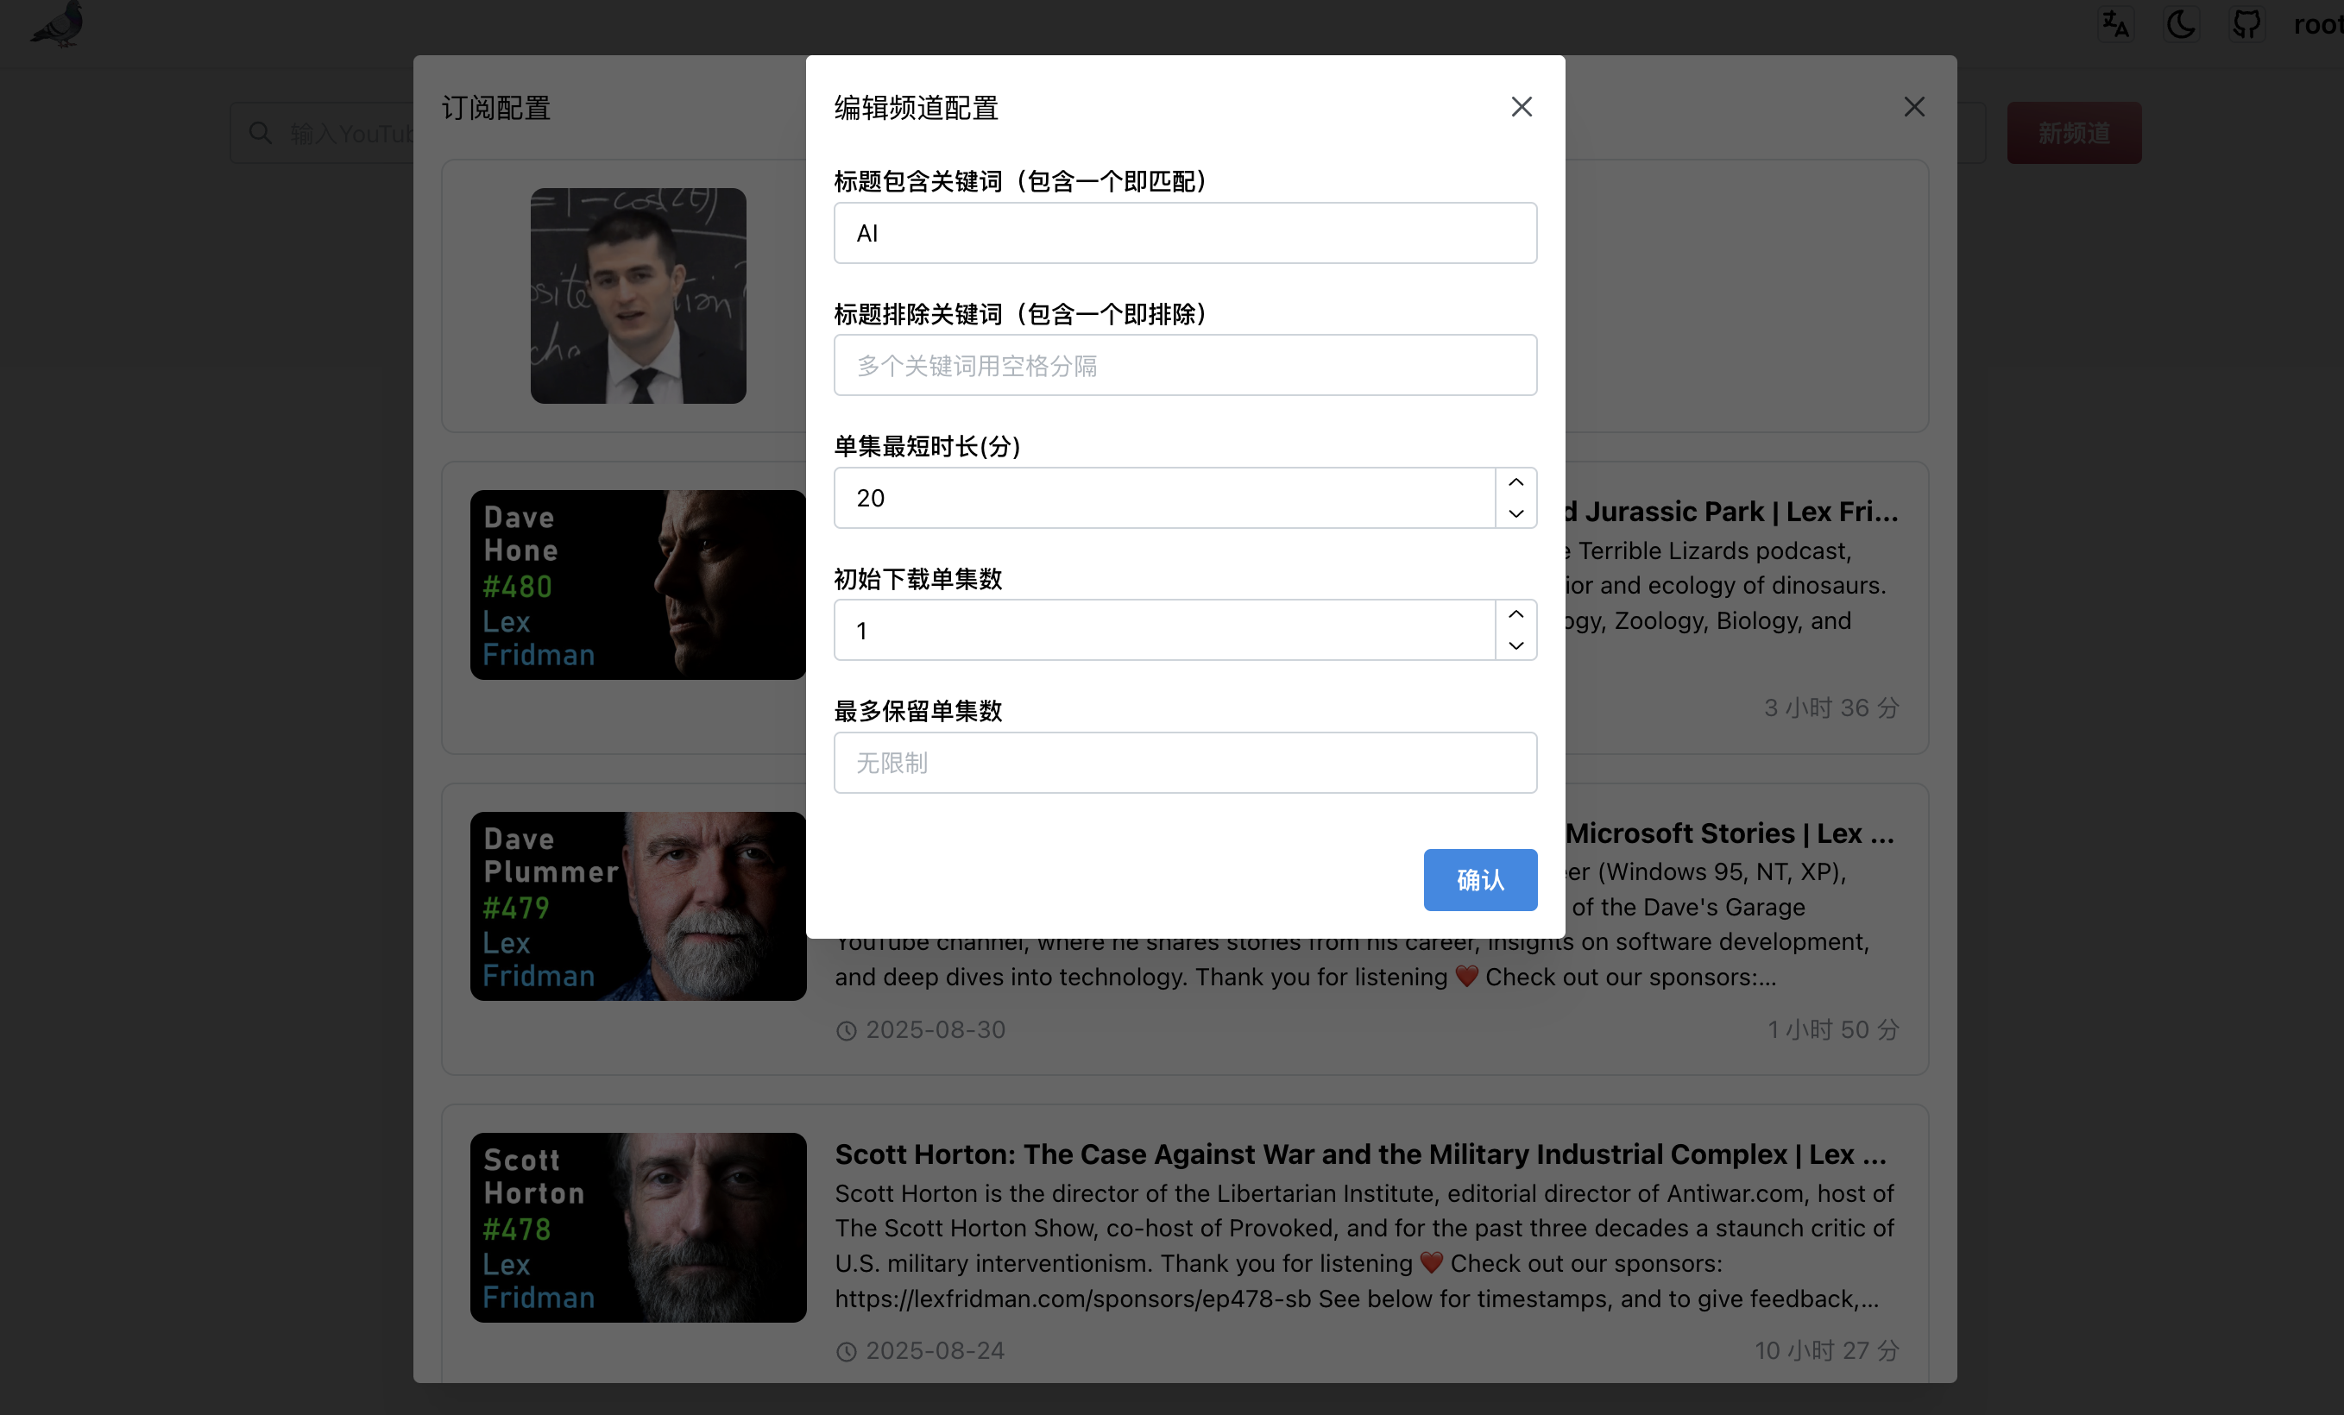Close the subscription config panel behind
This screenshot has width=2344, height=1415.
(1914, 106)
